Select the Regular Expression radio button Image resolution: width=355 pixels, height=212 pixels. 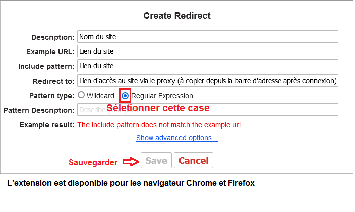[x=125, y=96]
